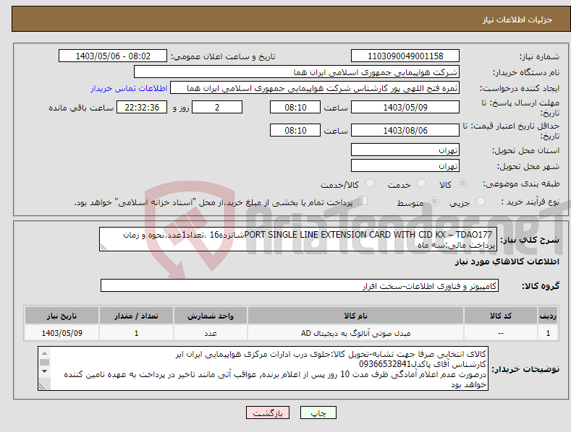Click the buyer notes text area
Viewport: 571px width, 432px height.
[x=263, y=368]
